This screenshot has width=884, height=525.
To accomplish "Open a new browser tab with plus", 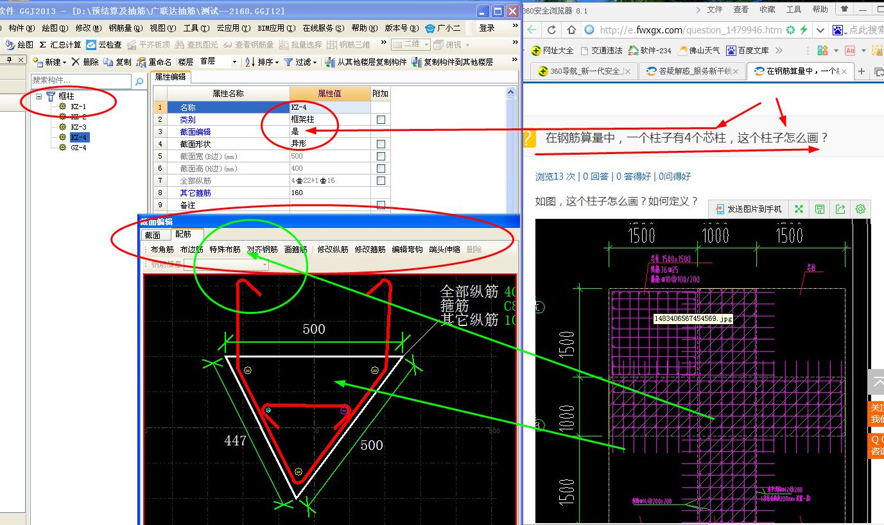I will coord(862,71).
